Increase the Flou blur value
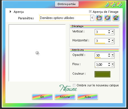The width and height of the screenshot is (128, 109). coord(109,63)
